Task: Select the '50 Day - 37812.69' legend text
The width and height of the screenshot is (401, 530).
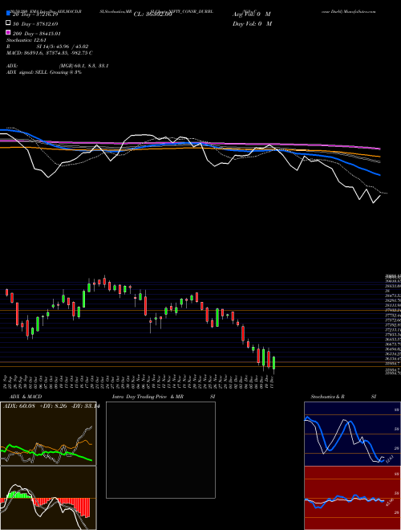Action: tap(35, 24)
